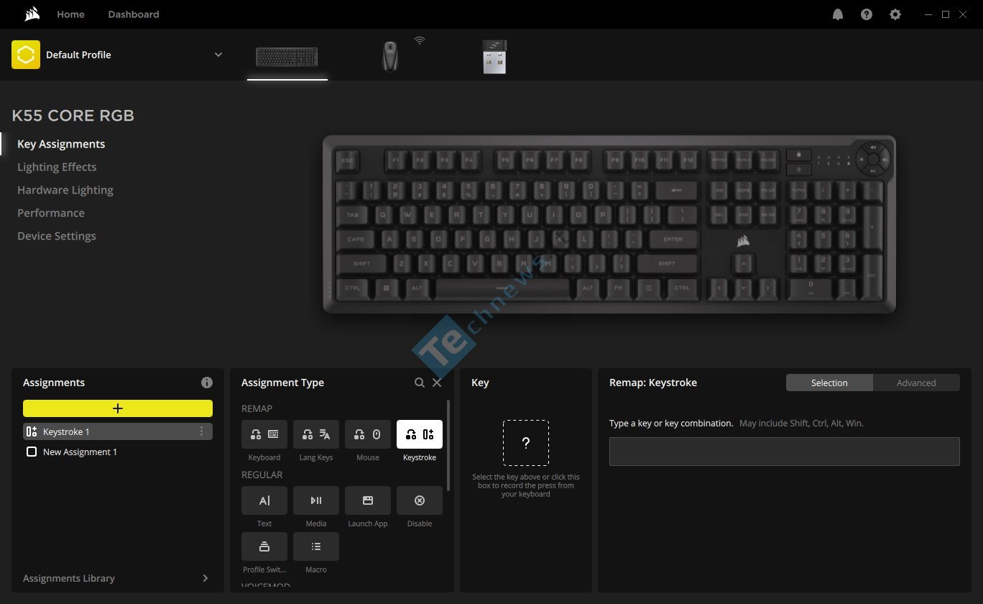Go to the Dashboard tab

(x=134, y=14)
